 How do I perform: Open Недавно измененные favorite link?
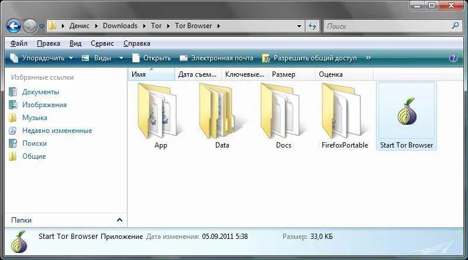click(57, 131)
